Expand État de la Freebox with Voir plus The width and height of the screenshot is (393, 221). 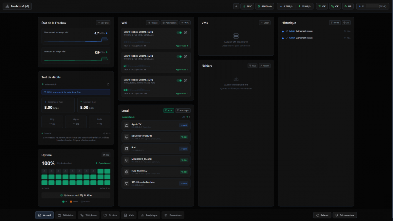103,23
